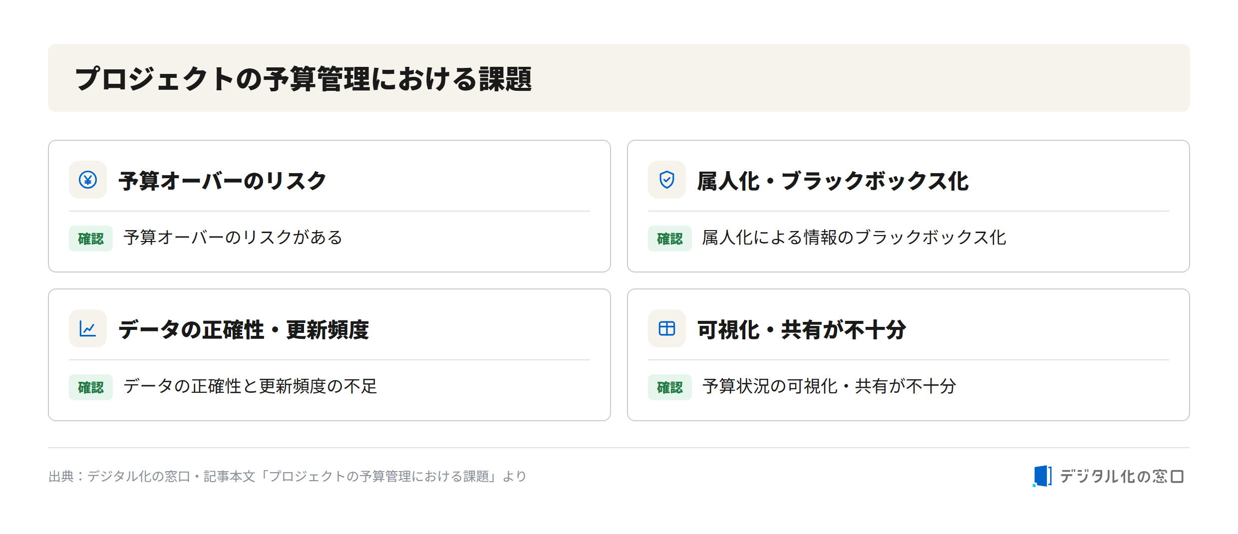Click the デジタル化の窓口 brand text
The image size is (1238, 534).
[1122, 476]
